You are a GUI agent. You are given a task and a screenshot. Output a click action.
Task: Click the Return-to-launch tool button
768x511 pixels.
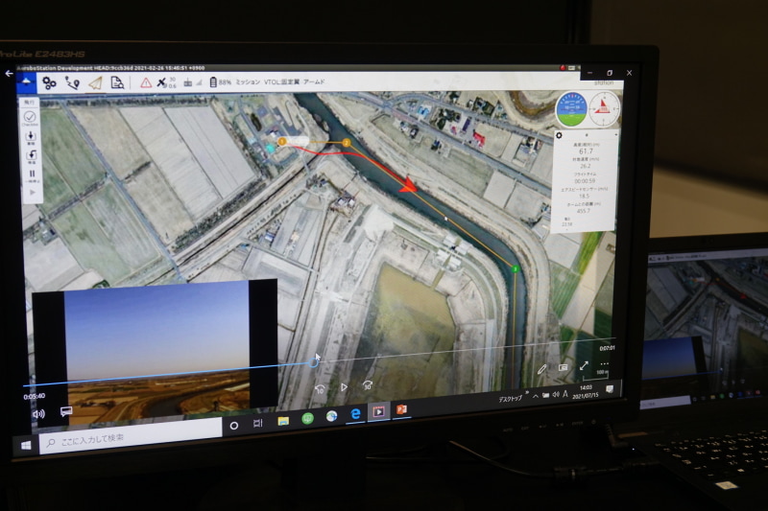[x=32, y=156]
